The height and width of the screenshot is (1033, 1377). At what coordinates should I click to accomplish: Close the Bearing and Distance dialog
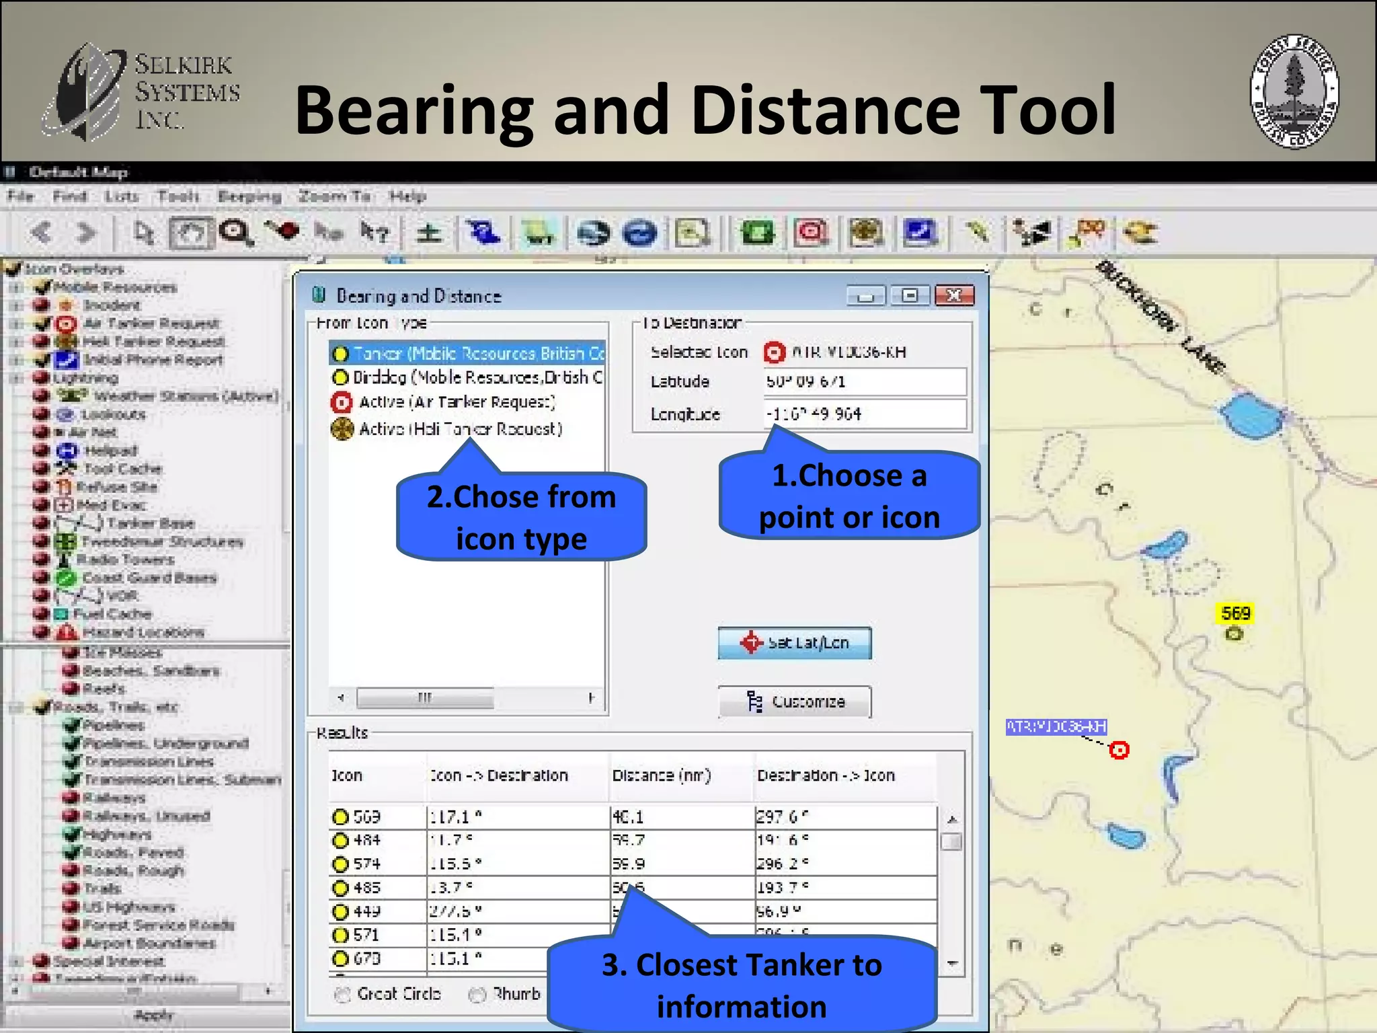point(955,295)
